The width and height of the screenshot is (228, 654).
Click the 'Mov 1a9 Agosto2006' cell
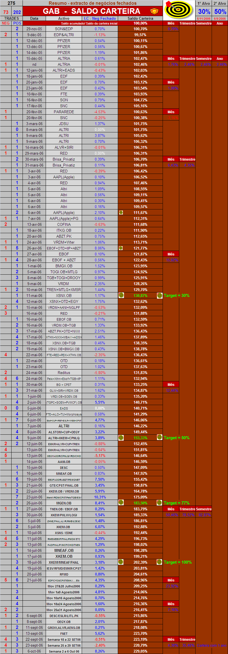click(x=64, y=592)
